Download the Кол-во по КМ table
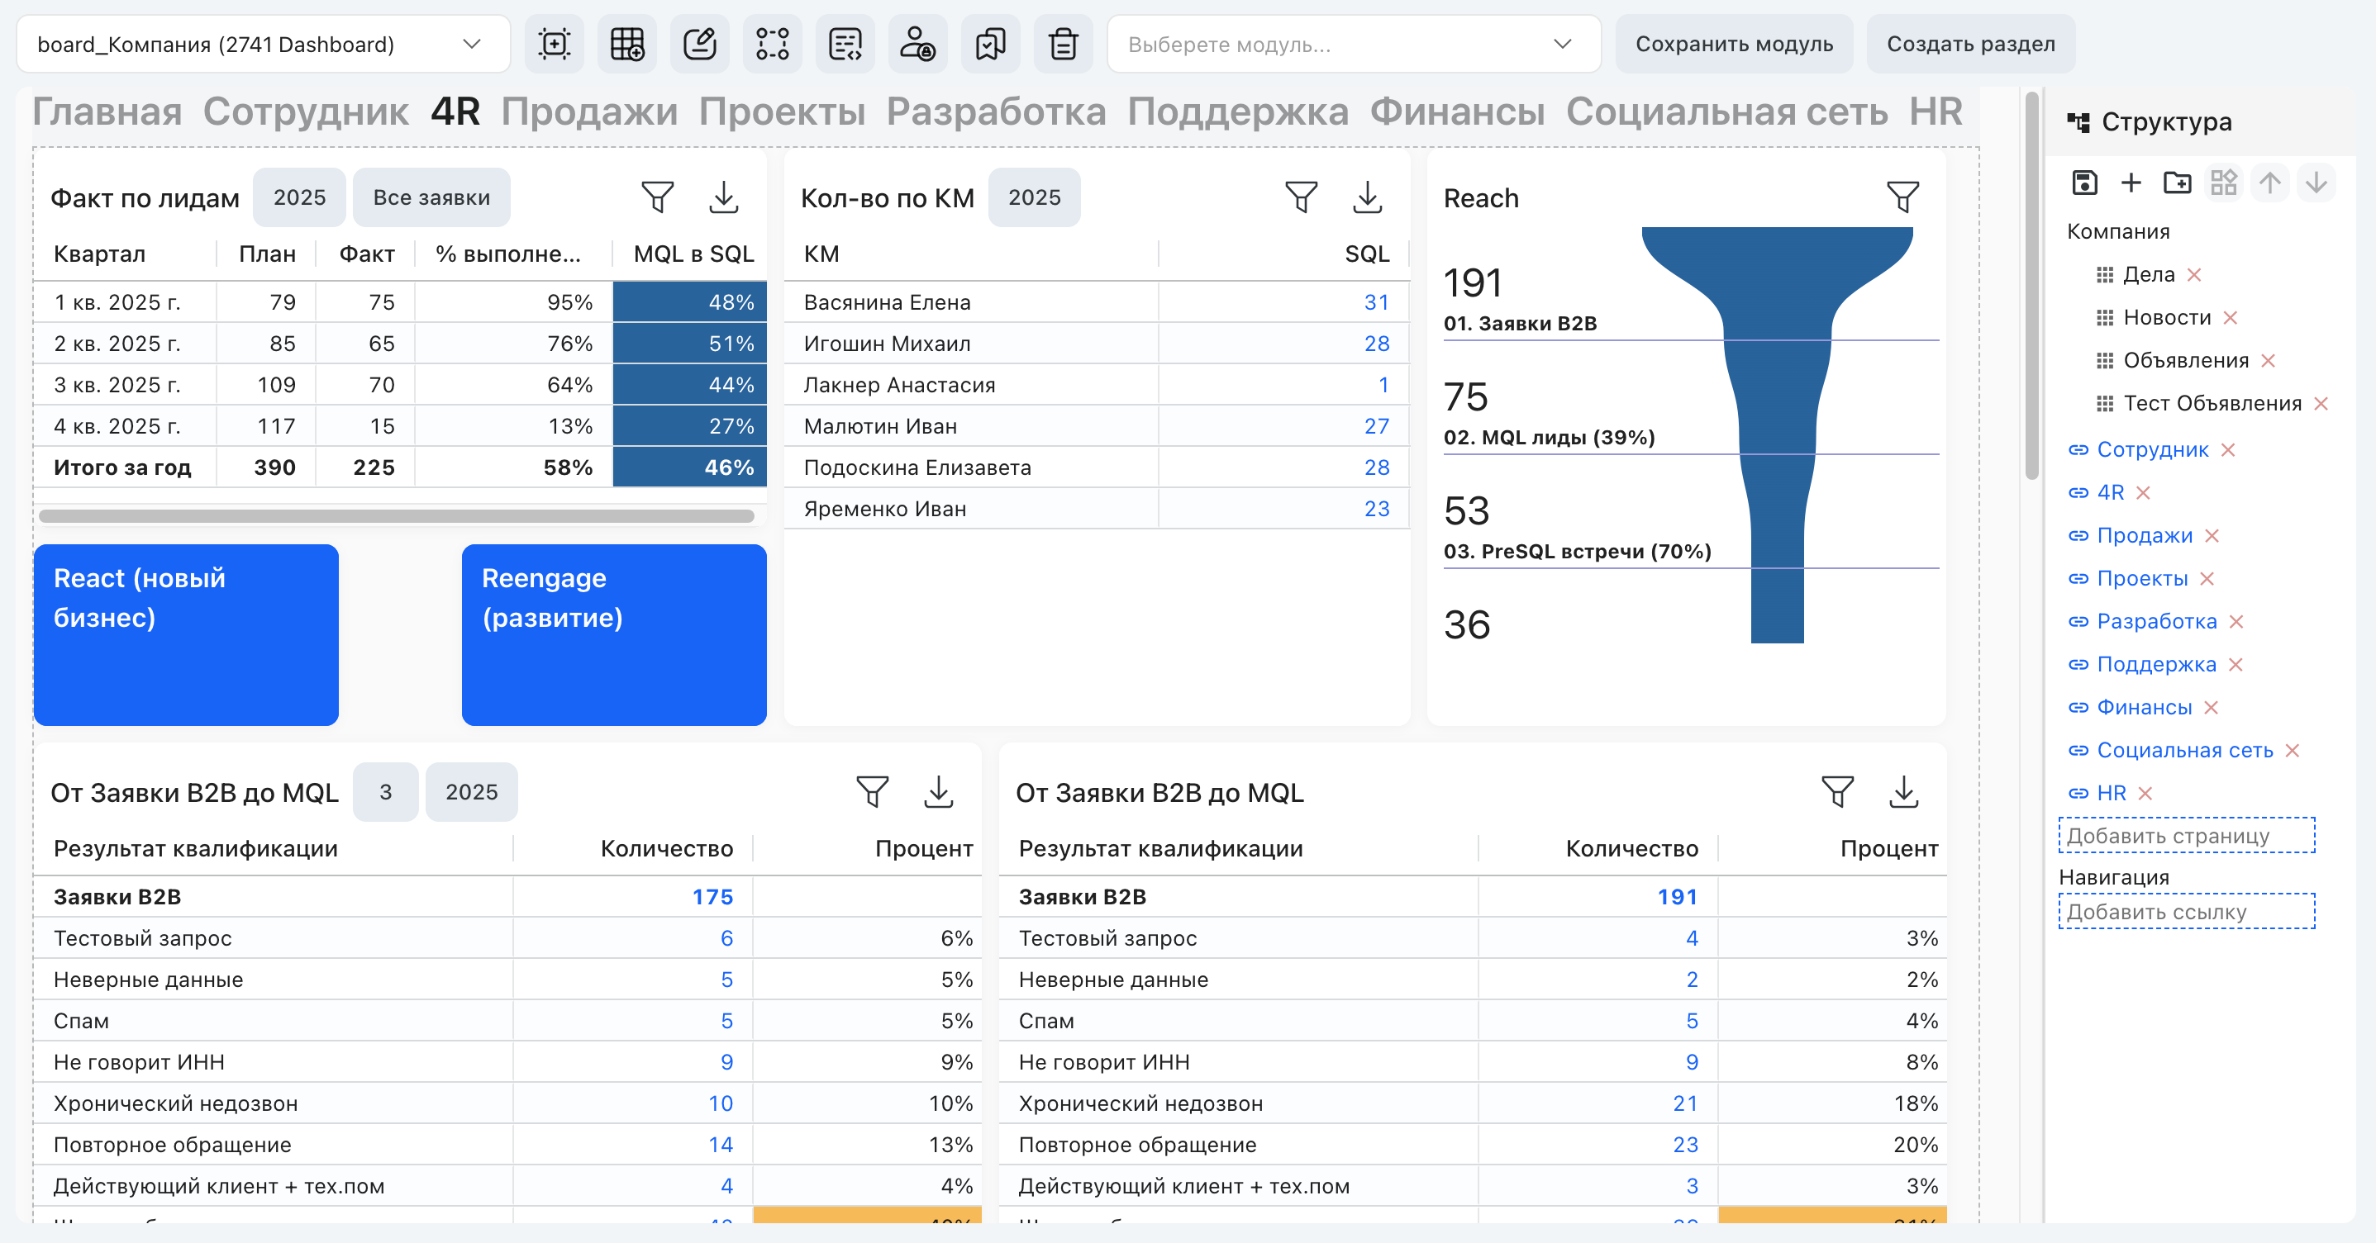 pyautogui.click(x=1368, y=197)
